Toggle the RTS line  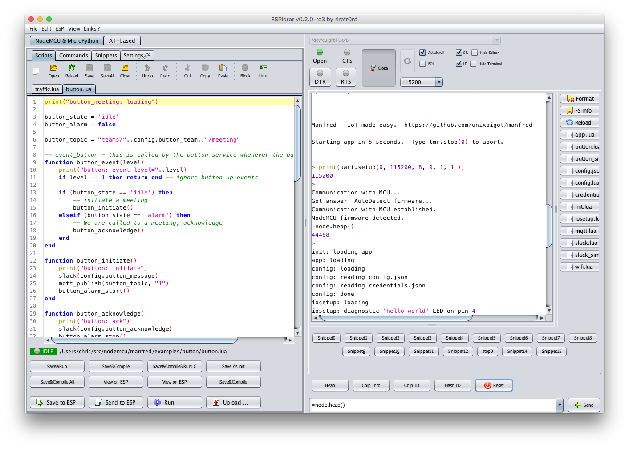[x=346, y=77]
